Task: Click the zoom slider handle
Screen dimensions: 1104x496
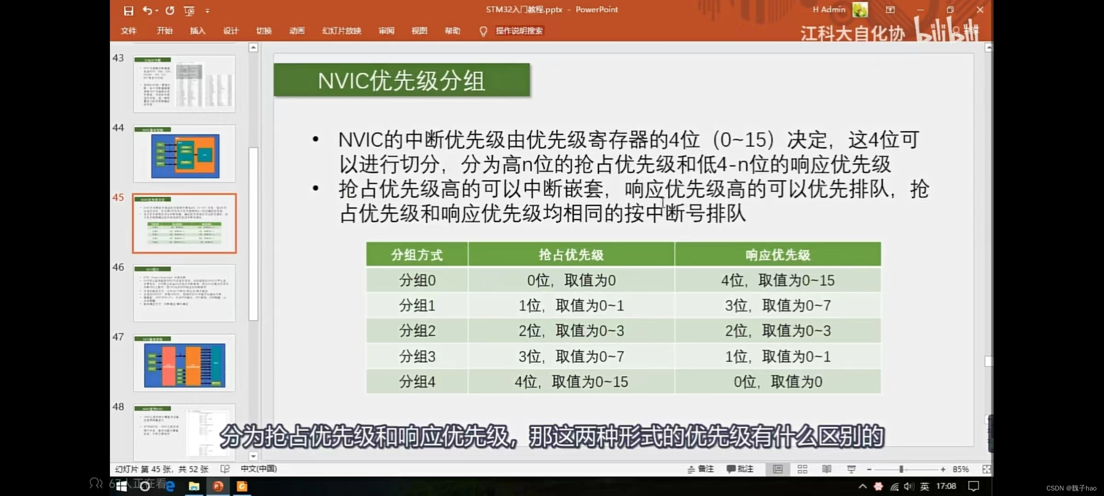Action: (x=902, y=469)
